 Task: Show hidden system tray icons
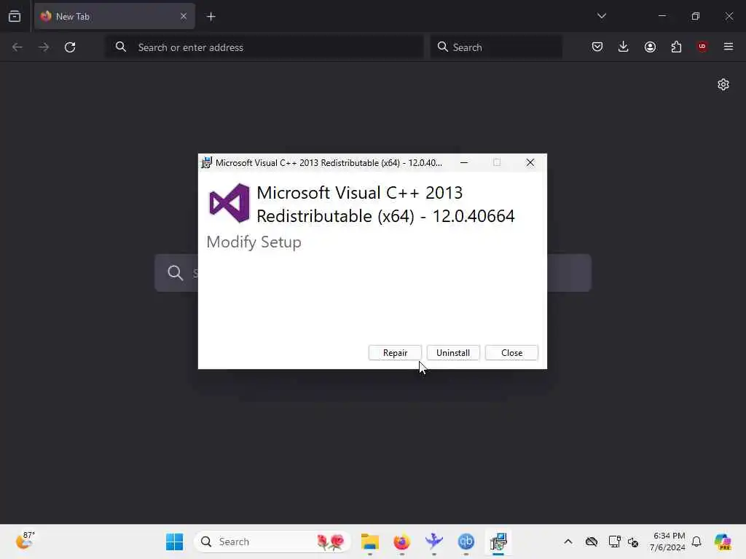click(568, 542)
